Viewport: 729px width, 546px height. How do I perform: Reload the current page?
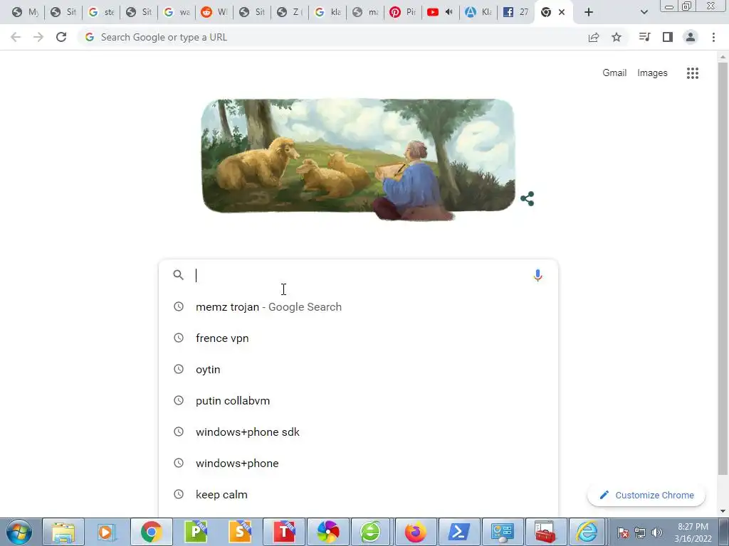(61, 37)
